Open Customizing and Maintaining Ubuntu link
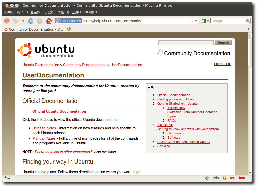The image size is (258, 188). point(184,142)
